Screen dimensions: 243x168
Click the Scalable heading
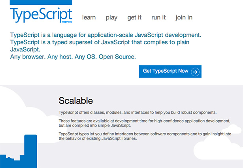(76, 100)
